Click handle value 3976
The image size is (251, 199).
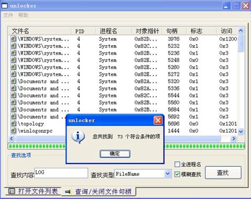point(174,39)
